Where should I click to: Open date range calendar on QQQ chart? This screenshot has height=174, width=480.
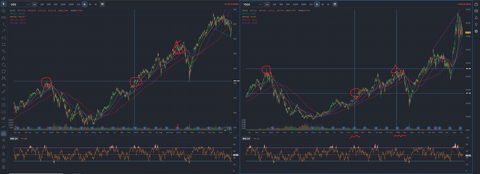102,4
